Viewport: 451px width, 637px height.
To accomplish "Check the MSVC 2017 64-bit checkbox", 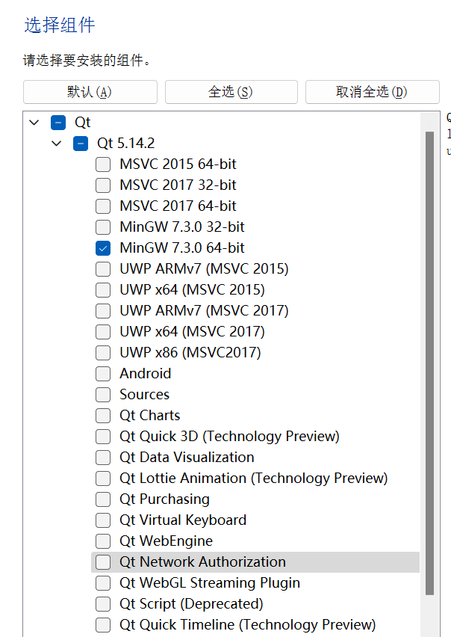I will [103, 206].
